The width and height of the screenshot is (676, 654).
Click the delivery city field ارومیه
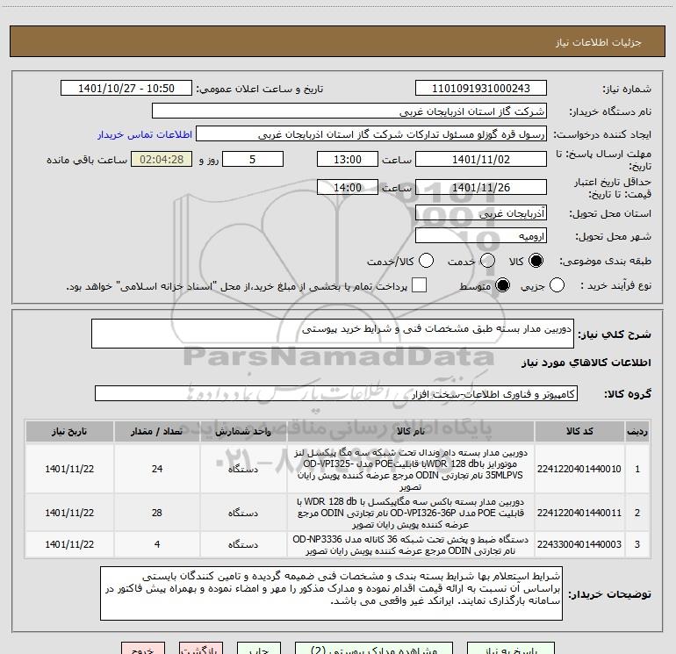(481, 236)
